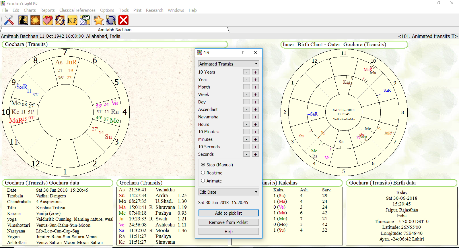Click Remove from Picklist button
This screenshot has width=459, height=248.
click(x=229, y=222)
